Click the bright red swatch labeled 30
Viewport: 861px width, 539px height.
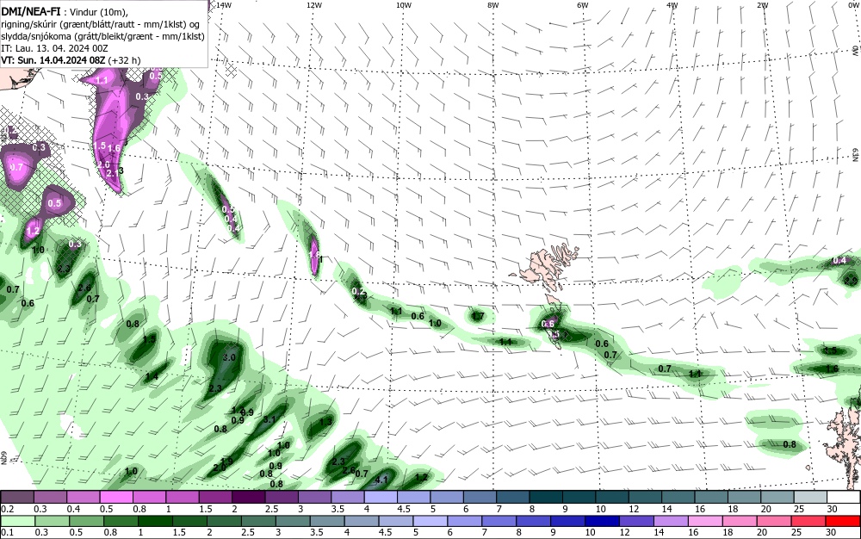coord(842,521)
